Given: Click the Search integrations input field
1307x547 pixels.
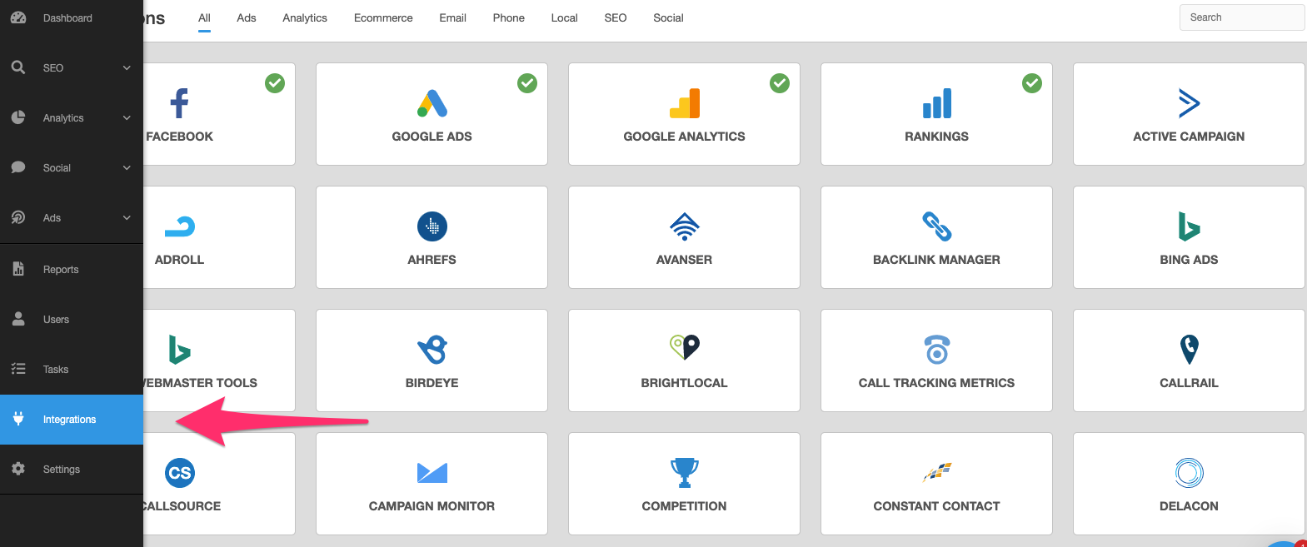Looking at the screenshot, I should (x=1242, y=17).
